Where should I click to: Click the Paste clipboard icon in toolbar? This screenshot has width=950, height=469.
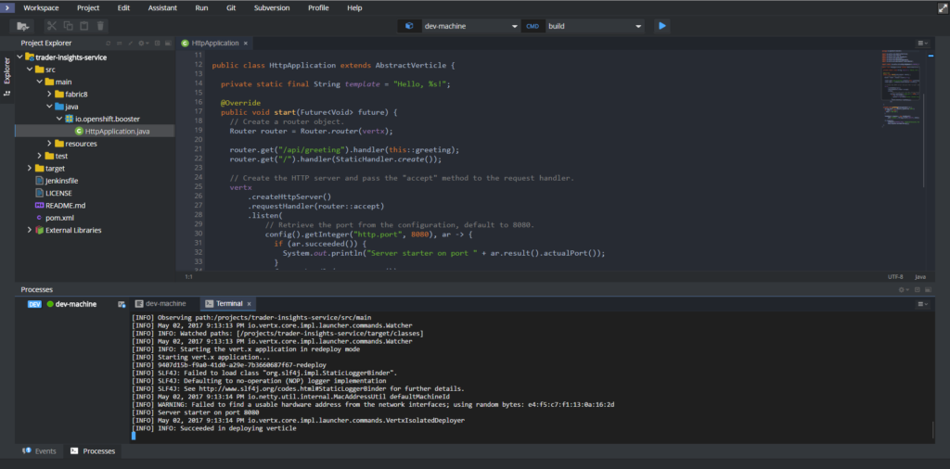(x=84, y=26)
